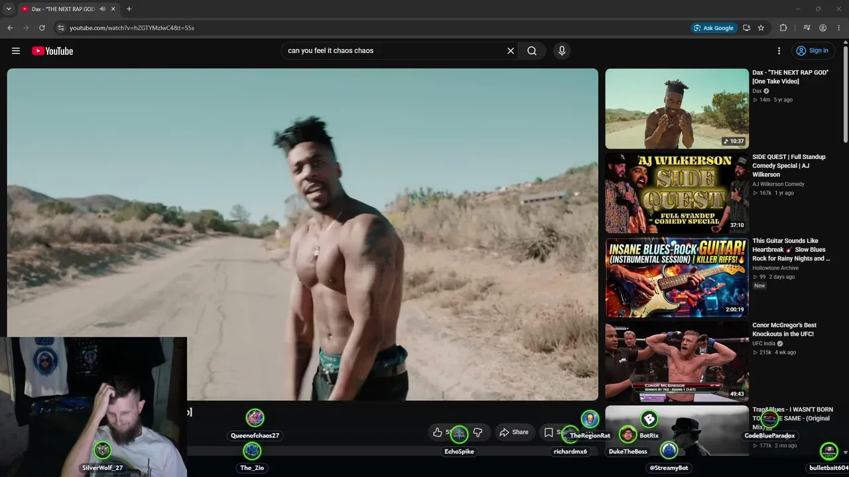This screenshot has width=849, height=477.
Task: Click the BotRix avatar
Action: point(649,419)
